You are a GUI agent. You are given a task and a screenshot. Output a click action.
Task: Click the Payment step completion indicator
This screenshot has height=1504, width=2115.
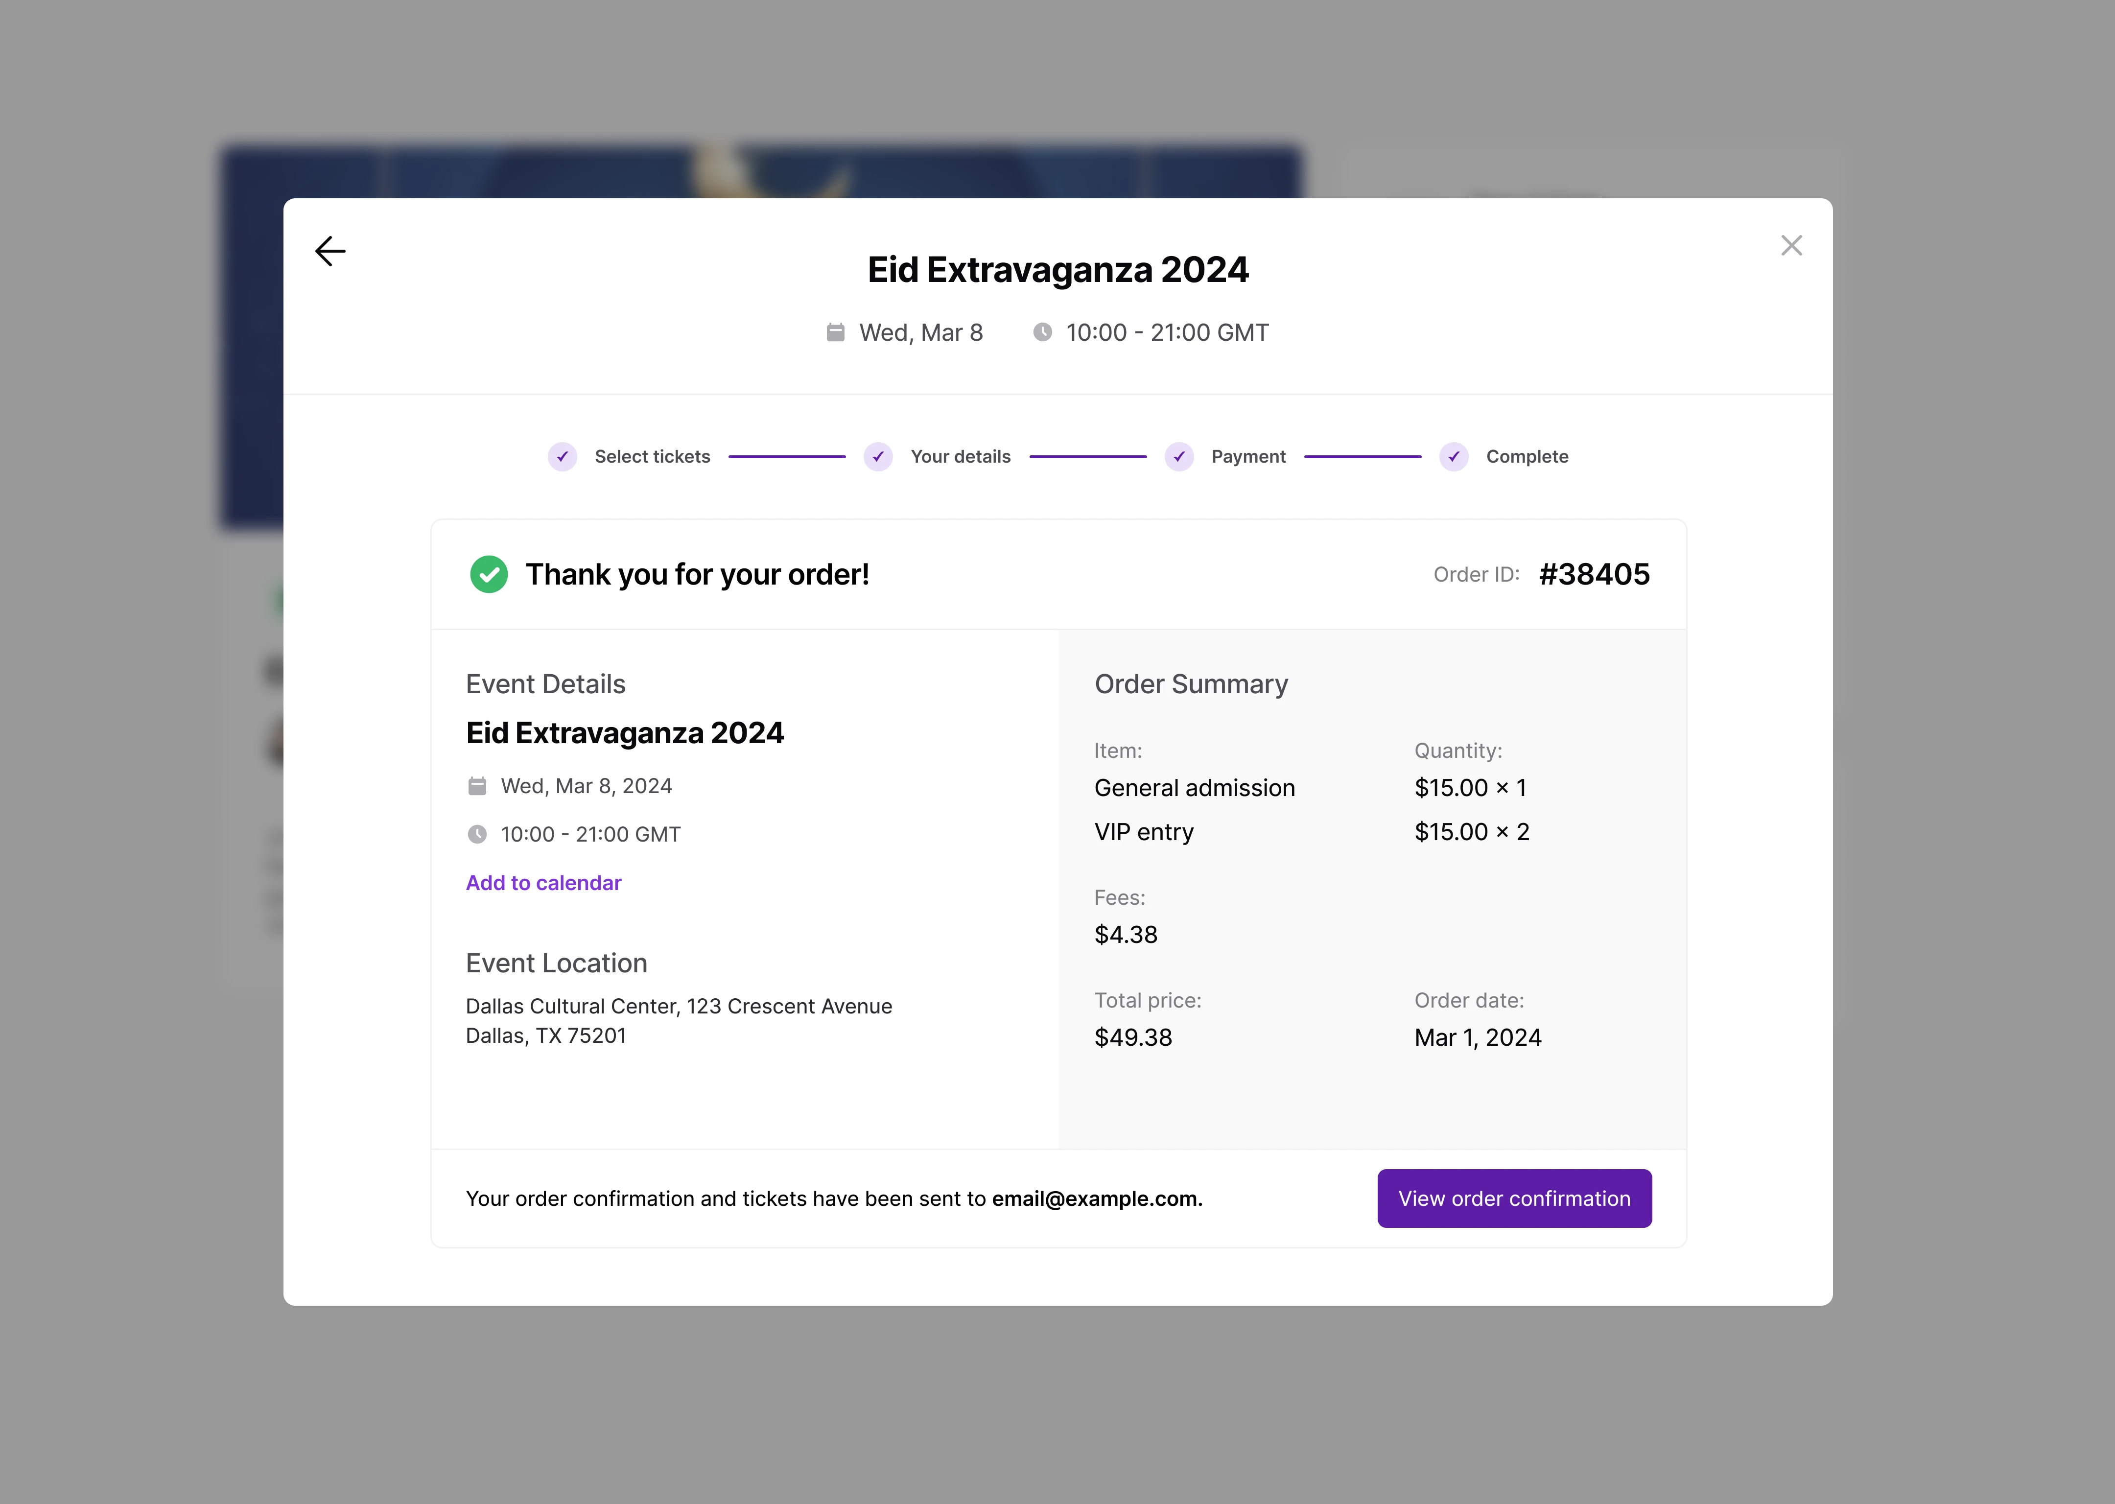[x=1180, y=457]
